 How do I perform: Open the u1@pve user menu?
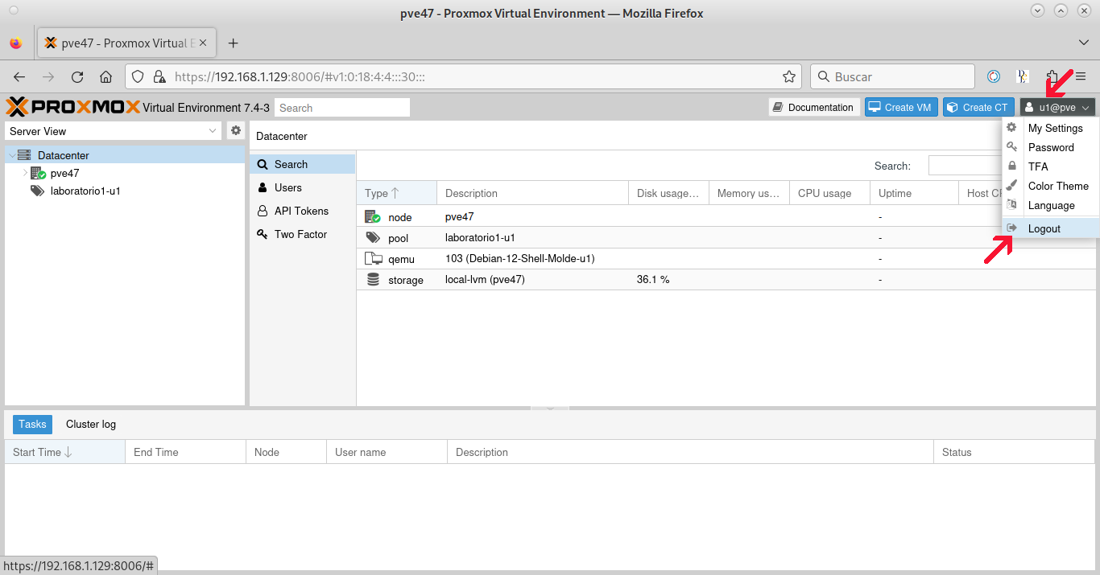pos(1057,107)
